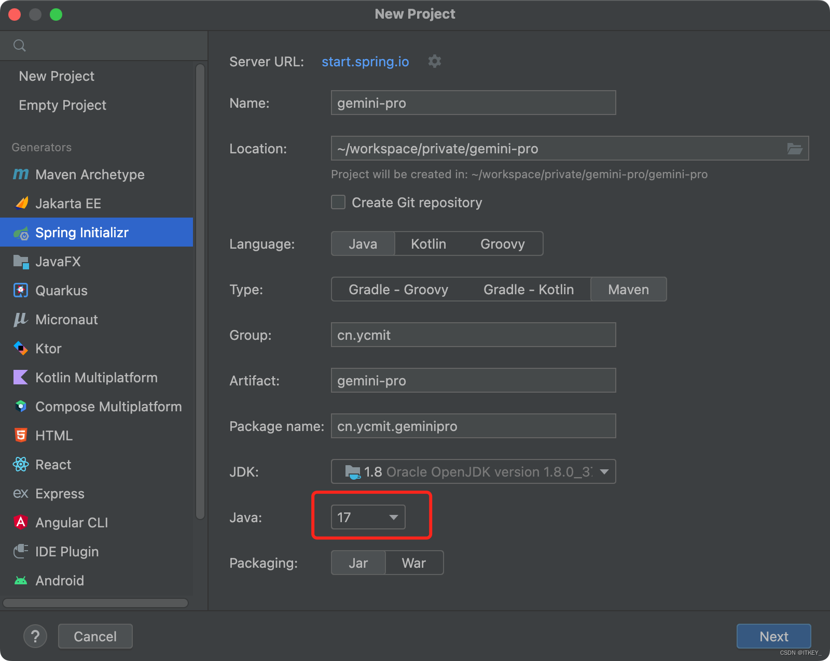Click the Maven Archetype generator icon
Image resolution: width=830 pixels, height=661 pixels.
(x=21, y=174)
